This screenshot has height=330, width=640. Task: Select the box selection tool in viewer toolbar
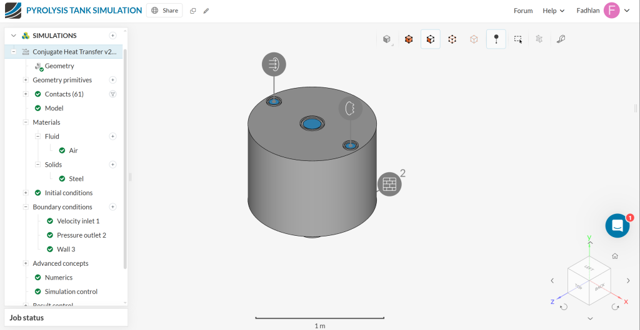coord(518,39)
